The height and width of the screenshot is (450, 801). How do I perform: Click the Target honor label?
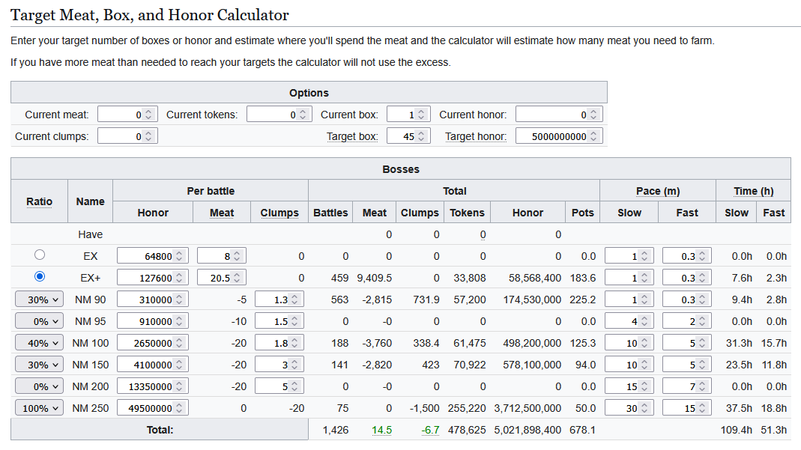pyautogui.click(x=476, y=136)
